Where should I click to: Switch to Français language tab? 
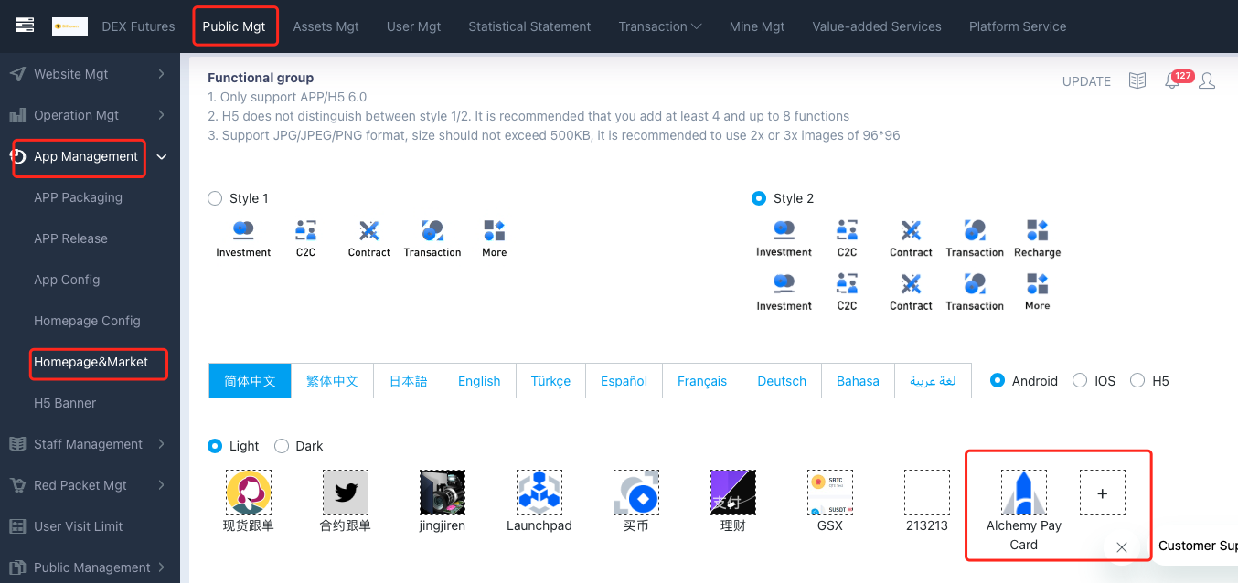702,381
